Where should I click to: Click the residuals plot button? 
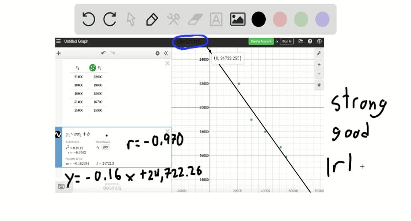coord(106,147)
